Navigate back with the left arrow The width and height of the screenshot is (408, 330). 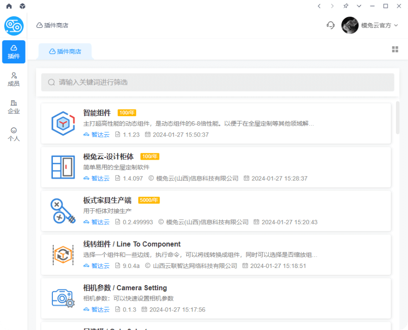pyautogui.click(x=319, y=6)
